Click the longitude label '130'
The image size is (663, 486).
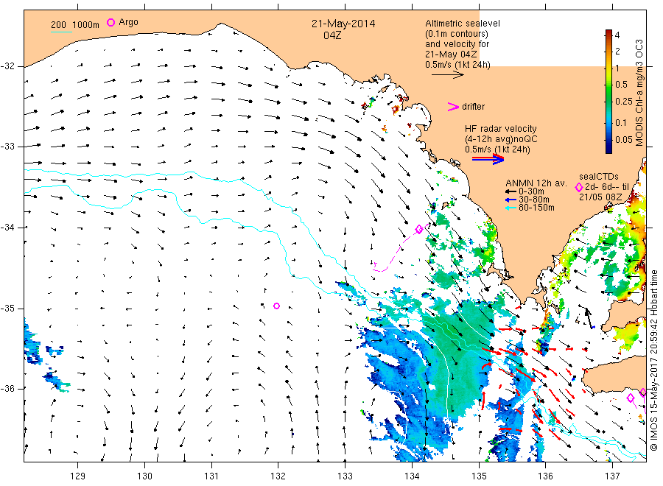(144, 476)
